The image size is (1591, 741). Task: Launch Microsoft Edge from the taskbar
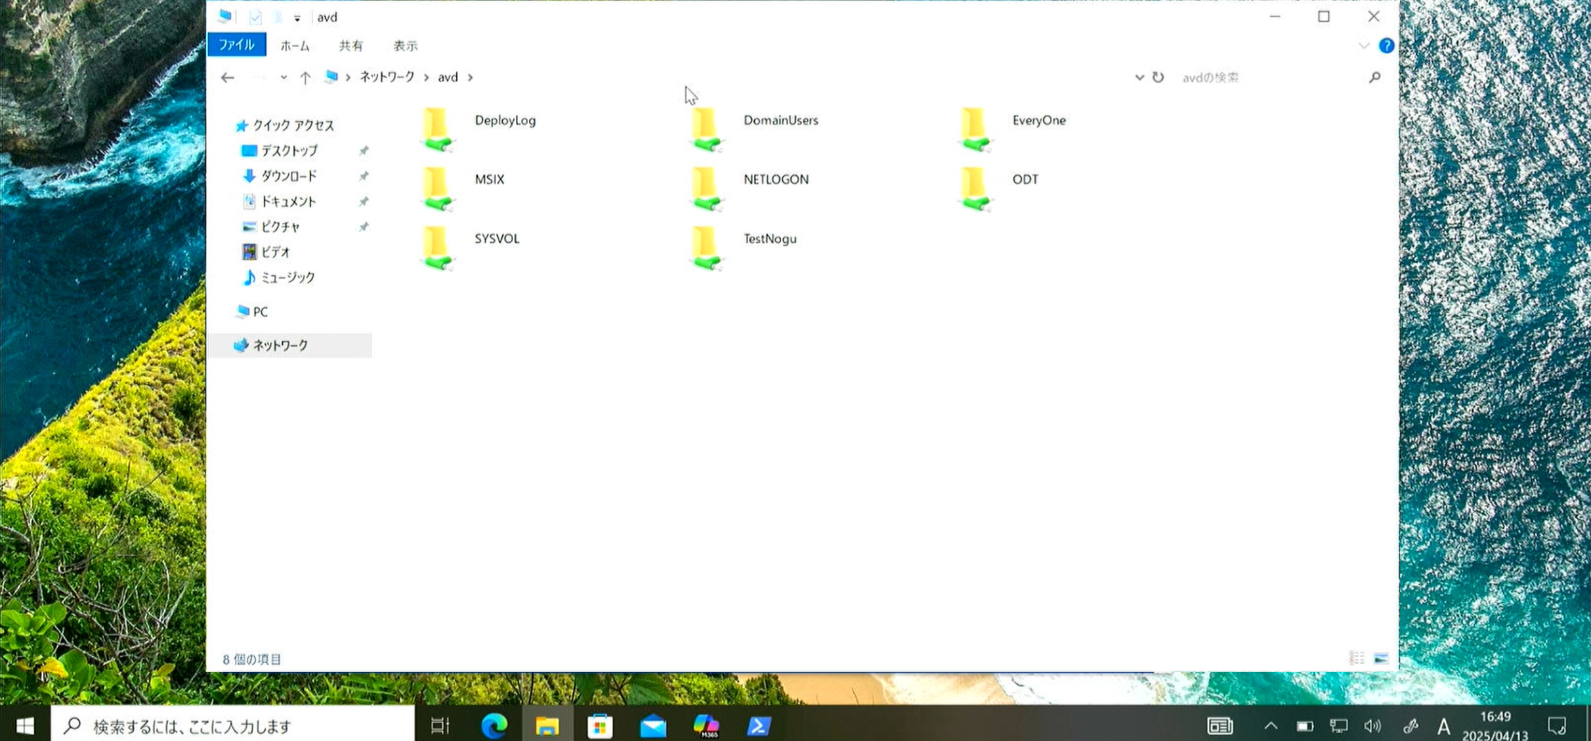494,725
